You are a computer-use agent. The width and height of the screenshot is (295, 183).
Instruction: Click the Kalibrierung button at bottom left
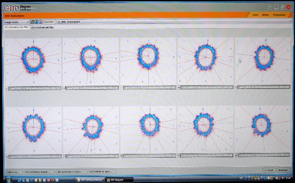coord(14,172)
